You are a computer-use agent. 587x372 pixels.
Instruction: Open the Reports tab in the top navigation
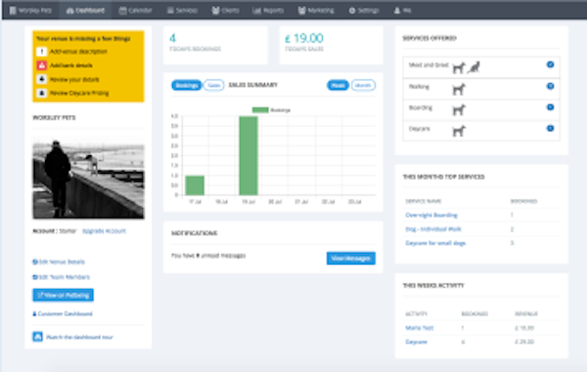point(268,11)
